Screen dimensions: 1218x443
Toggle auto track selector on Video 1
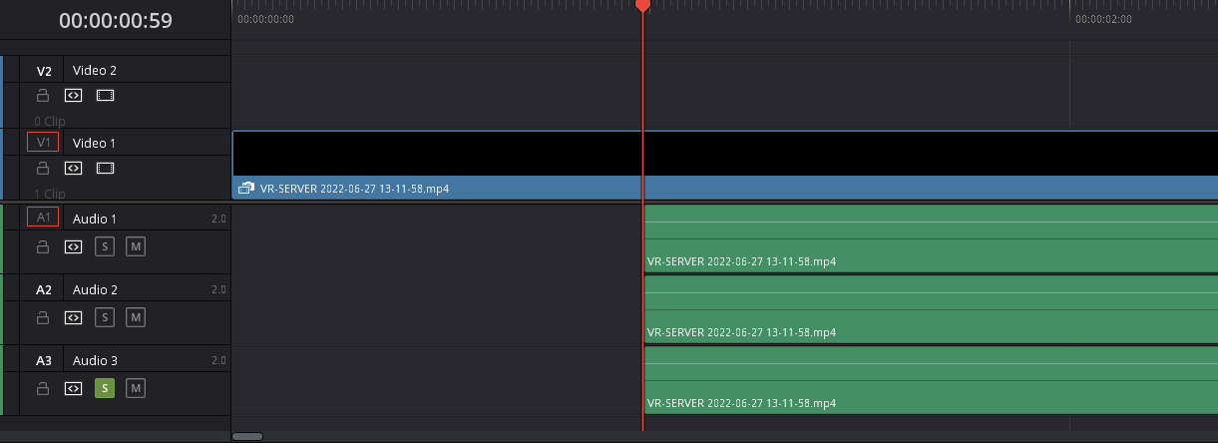73,169
